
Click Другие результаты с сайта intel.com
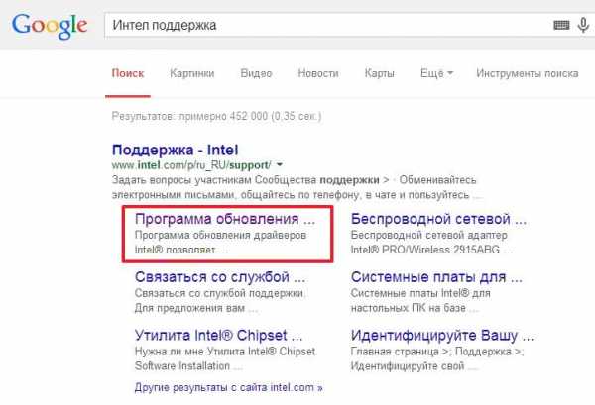(x=228, y=387)
